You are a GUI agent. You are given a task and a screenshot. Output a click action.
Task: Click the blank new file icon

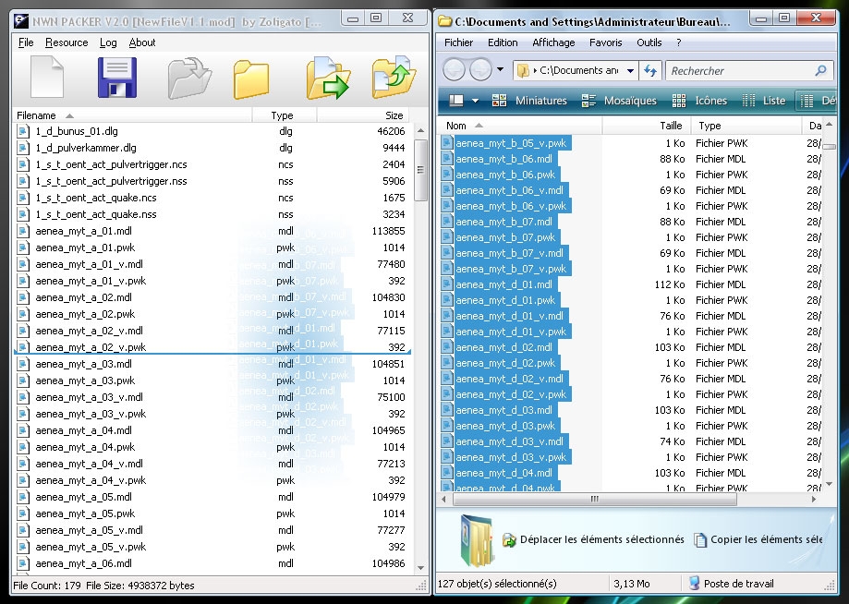46,78
